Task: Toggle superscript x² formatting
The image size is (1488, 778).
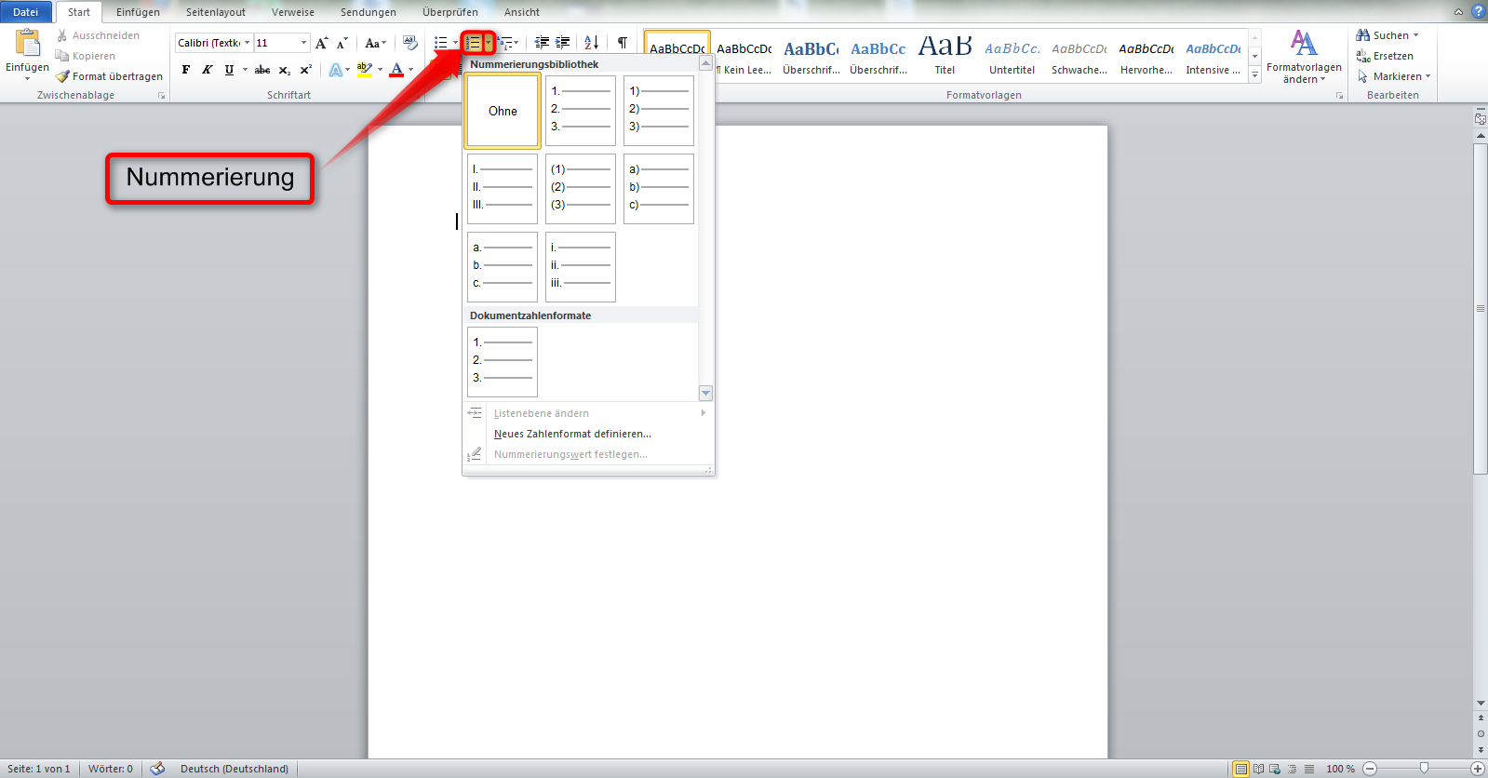Action: click(x=305, y=70)
